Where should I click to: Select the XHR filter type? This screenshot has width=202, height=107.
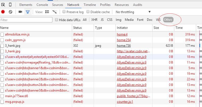tap(94, 20)
